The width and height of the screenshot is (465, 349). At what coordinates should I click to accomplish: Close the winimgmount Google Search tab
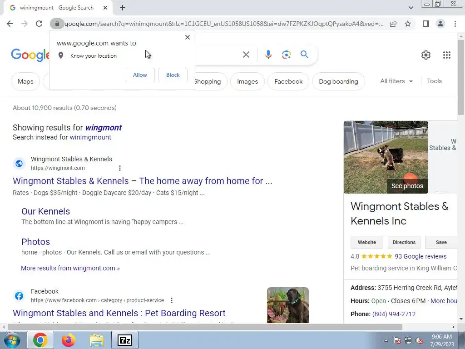click(105, 8)
